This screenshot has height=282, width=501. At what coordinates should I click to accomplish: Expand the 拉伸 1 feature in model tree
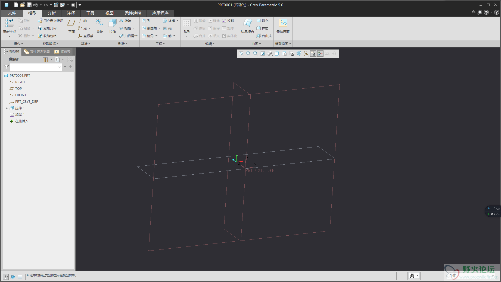click(7, 108)
